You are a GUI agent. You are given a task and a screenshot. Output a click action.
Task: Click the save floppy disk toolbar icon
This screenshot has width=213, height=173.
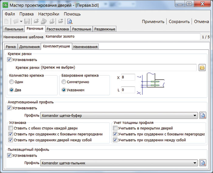coord(27,21)
